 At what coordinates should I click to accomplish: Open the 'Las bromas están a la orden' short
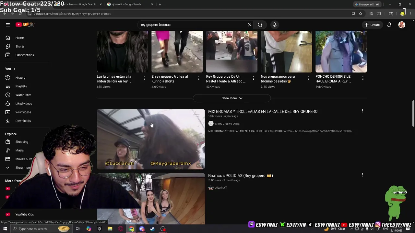[x=122, y=52]
